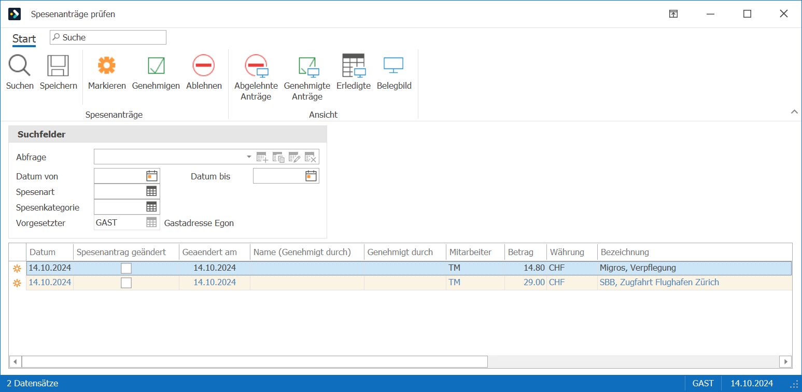This screenshot has width=802, height=392.
Task: Click the orange marker of the Migros row
Action: [x=17, y=268]
